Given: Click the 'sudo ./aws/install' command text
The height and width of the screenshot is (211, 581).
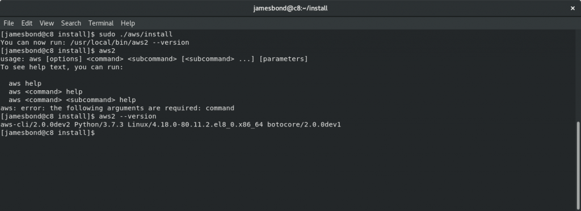Looking at the screenshot, I should point(136,35).
